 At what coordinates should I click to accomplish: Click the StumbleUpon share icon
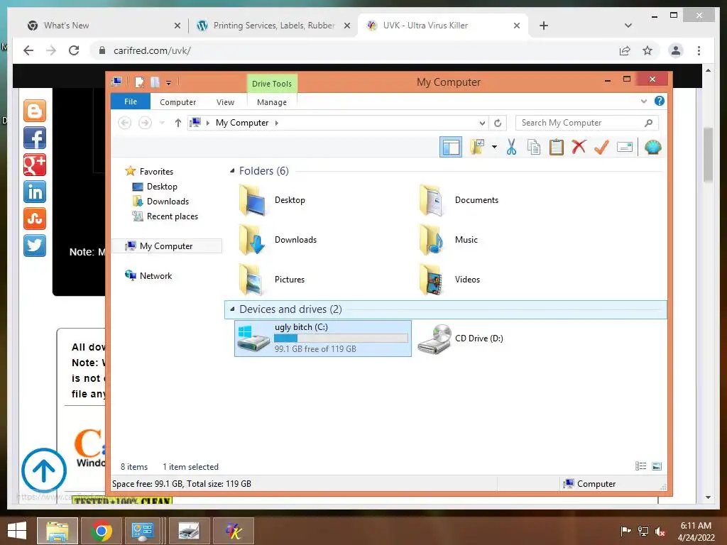[35, 219]
